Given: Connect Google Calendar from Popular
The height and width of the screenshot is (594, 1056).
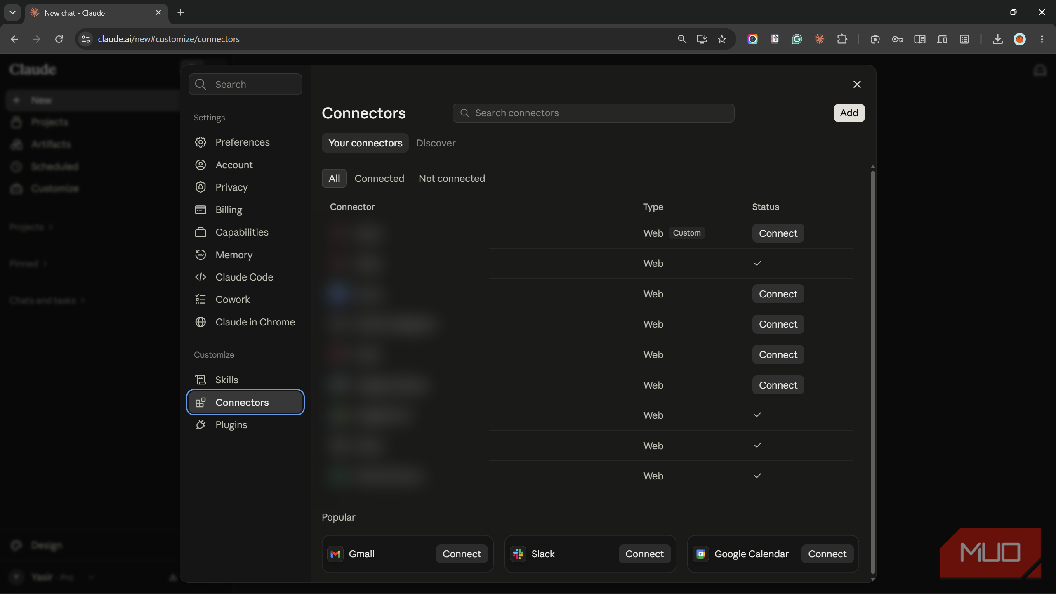Looking at the screenshot, I should (827, 554).
